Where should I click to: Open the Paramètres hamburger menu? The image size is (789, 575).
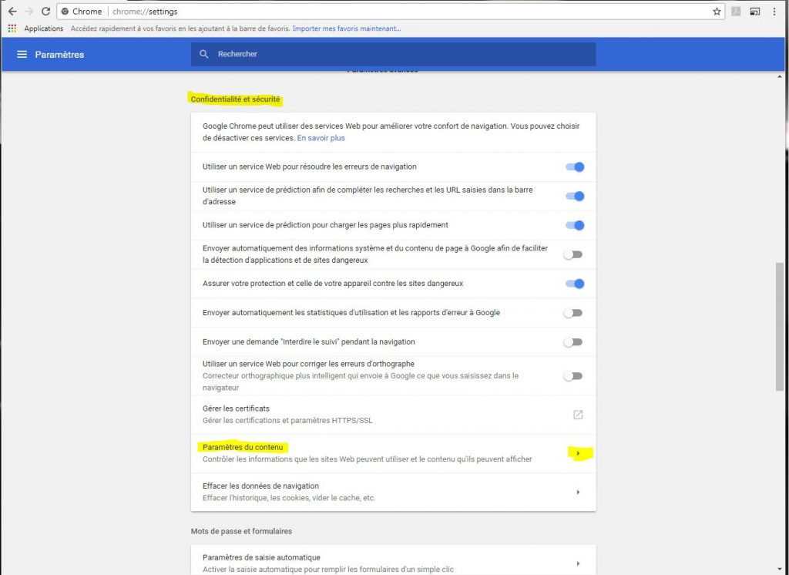pos(22,55)
